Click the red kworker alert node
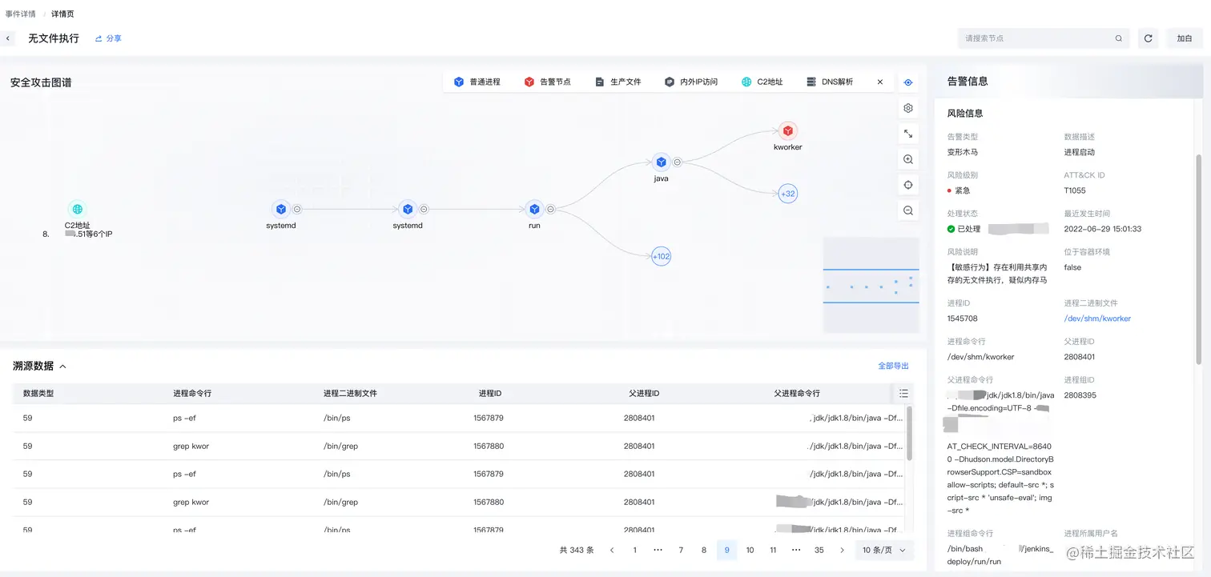The height and width of the screenshot is (577, 1211). pyautogui.click(x=788, y=131)
